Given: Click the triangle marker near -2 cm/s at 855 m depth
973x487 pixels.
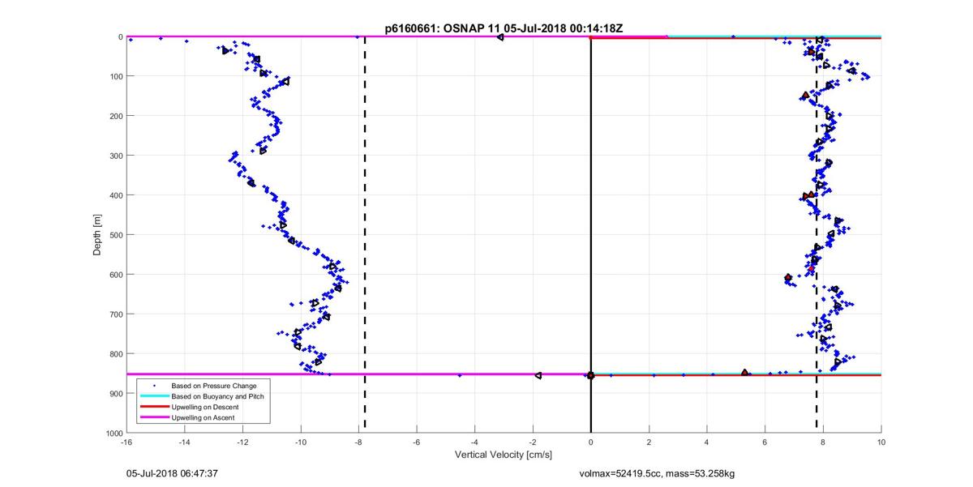Looking at the screenshot, I should pos(538,375).
